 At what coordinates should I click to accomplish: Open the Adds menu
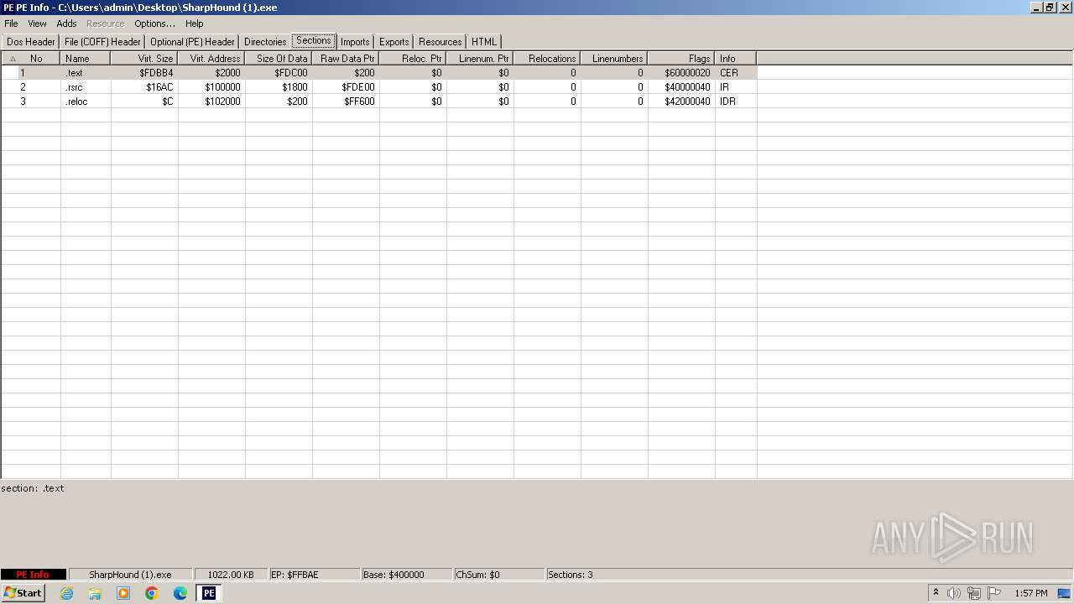[66, 23]
